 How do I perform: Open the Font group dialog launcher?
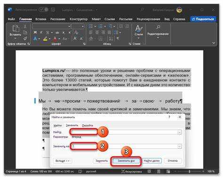84,44
